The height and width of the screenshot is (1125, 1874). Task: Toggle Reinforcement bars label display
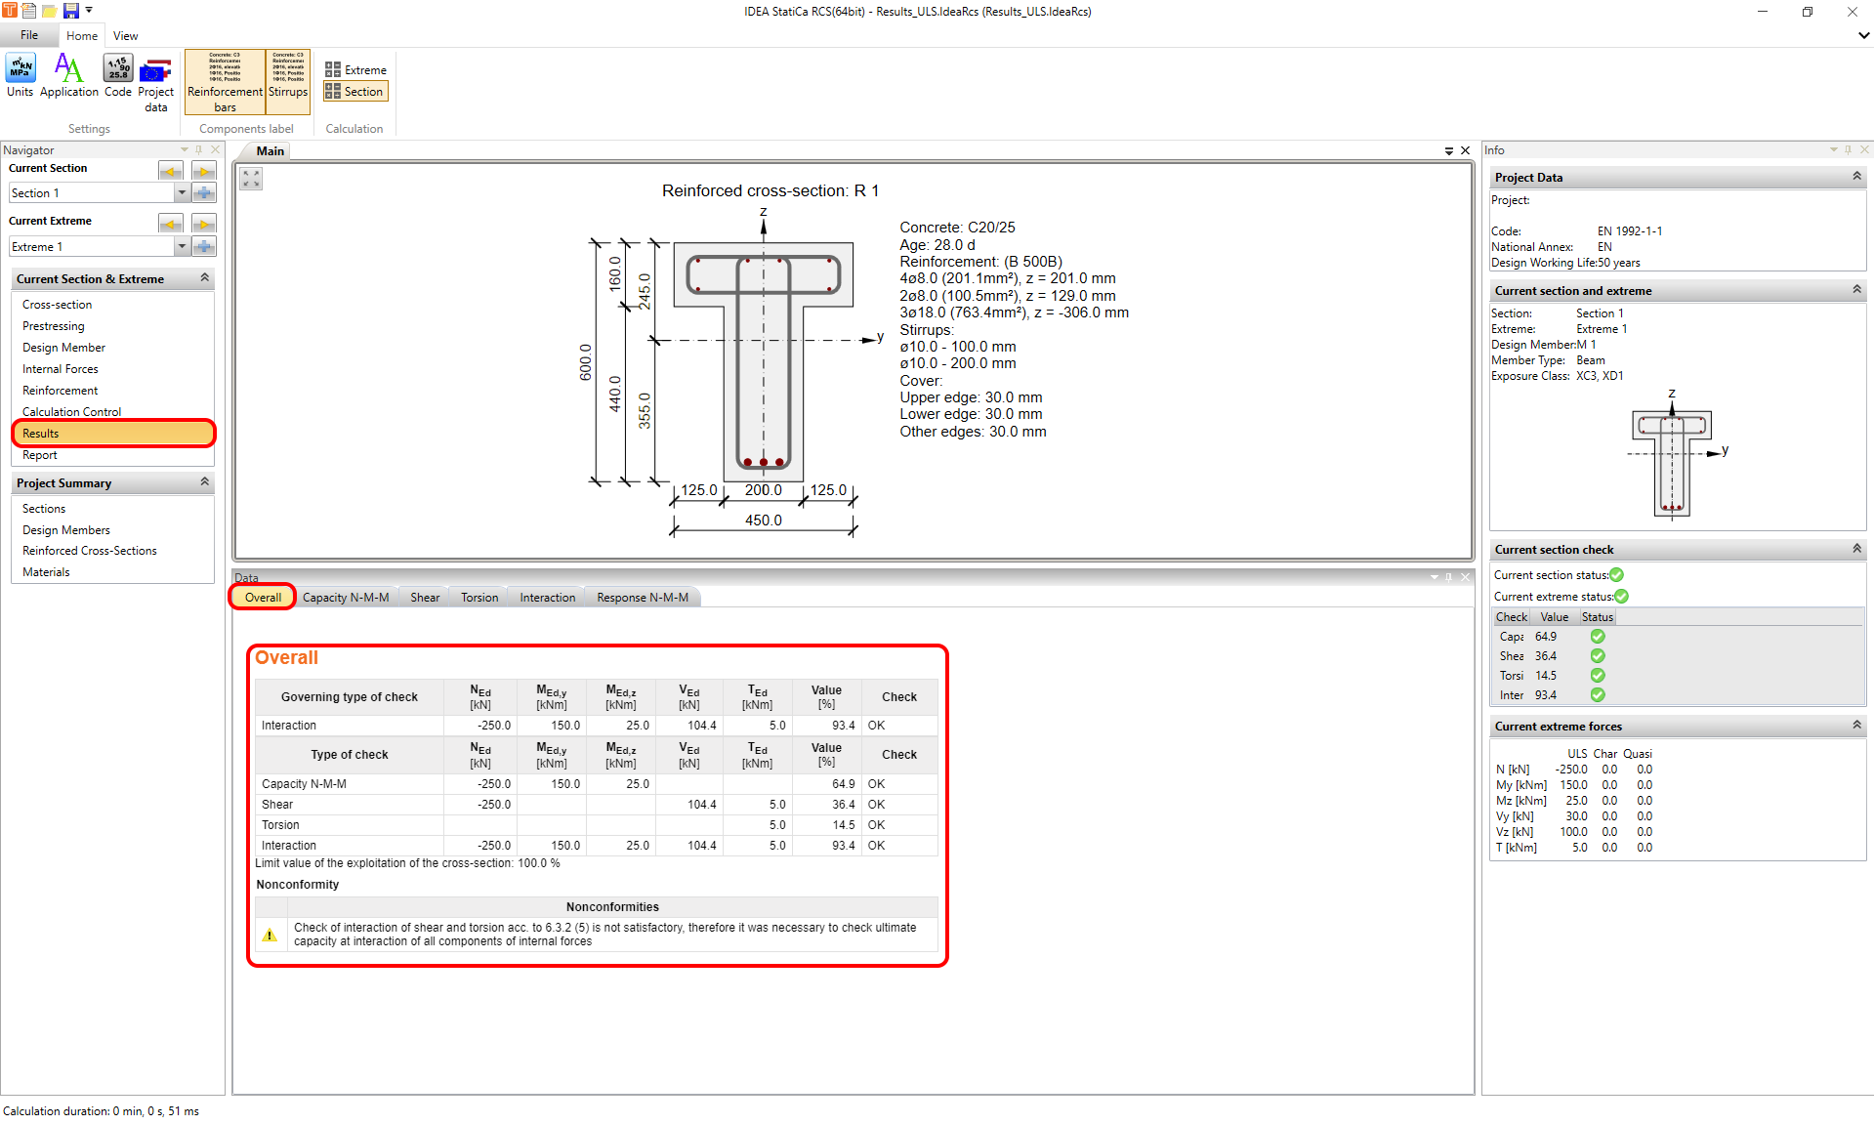[x=225, y=82]
